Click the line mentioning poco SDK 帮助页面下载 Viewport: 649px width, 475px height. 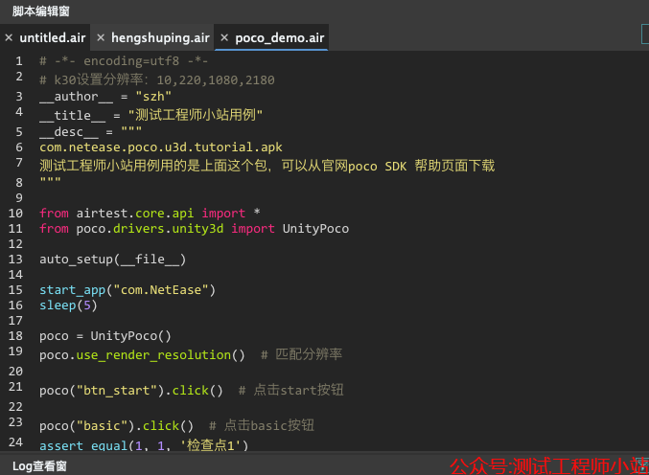point(267,166)
